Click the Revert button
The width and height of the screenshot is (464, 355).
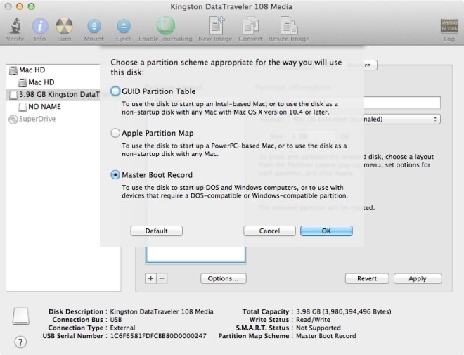367,278
